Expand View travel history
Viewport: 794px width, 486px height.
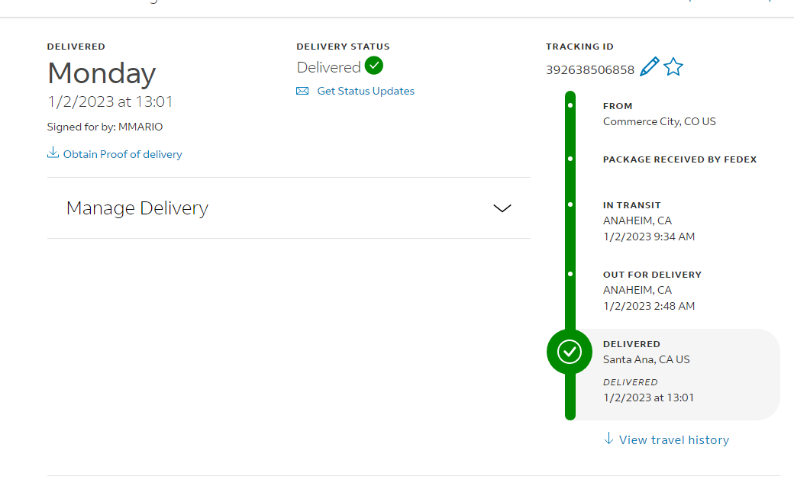674,440
